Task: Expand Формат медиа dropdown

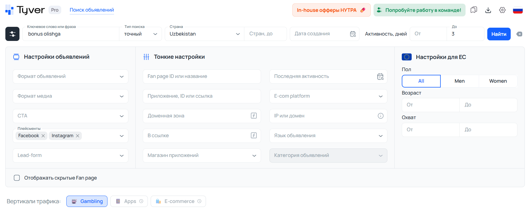Action: 71,96
